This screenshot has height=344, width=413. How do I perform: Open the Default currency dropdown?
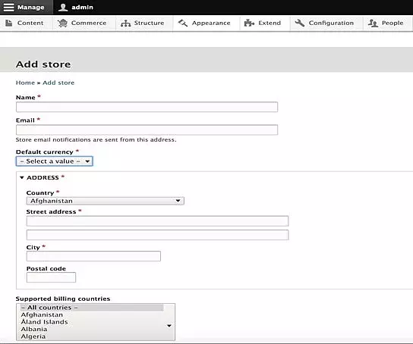click(54, 161)
